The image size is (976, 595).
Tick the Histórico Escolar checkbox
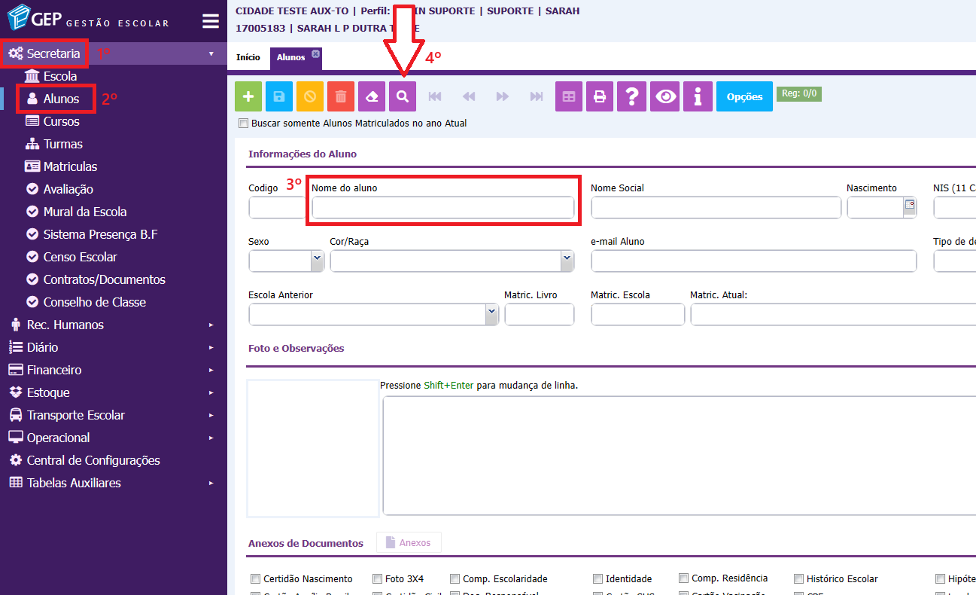pos(799,579)
